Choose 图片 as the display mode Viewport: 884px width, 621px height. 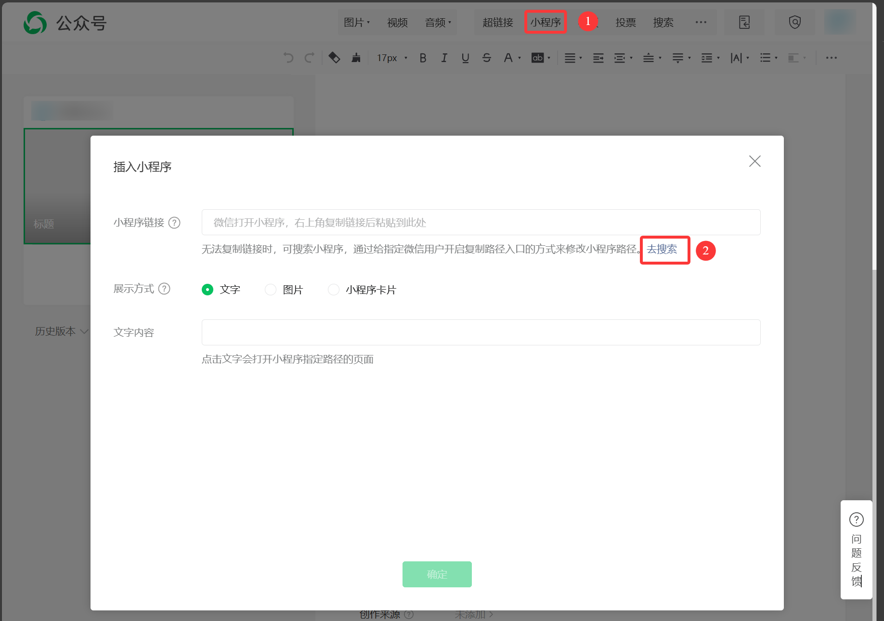(271, 290)
